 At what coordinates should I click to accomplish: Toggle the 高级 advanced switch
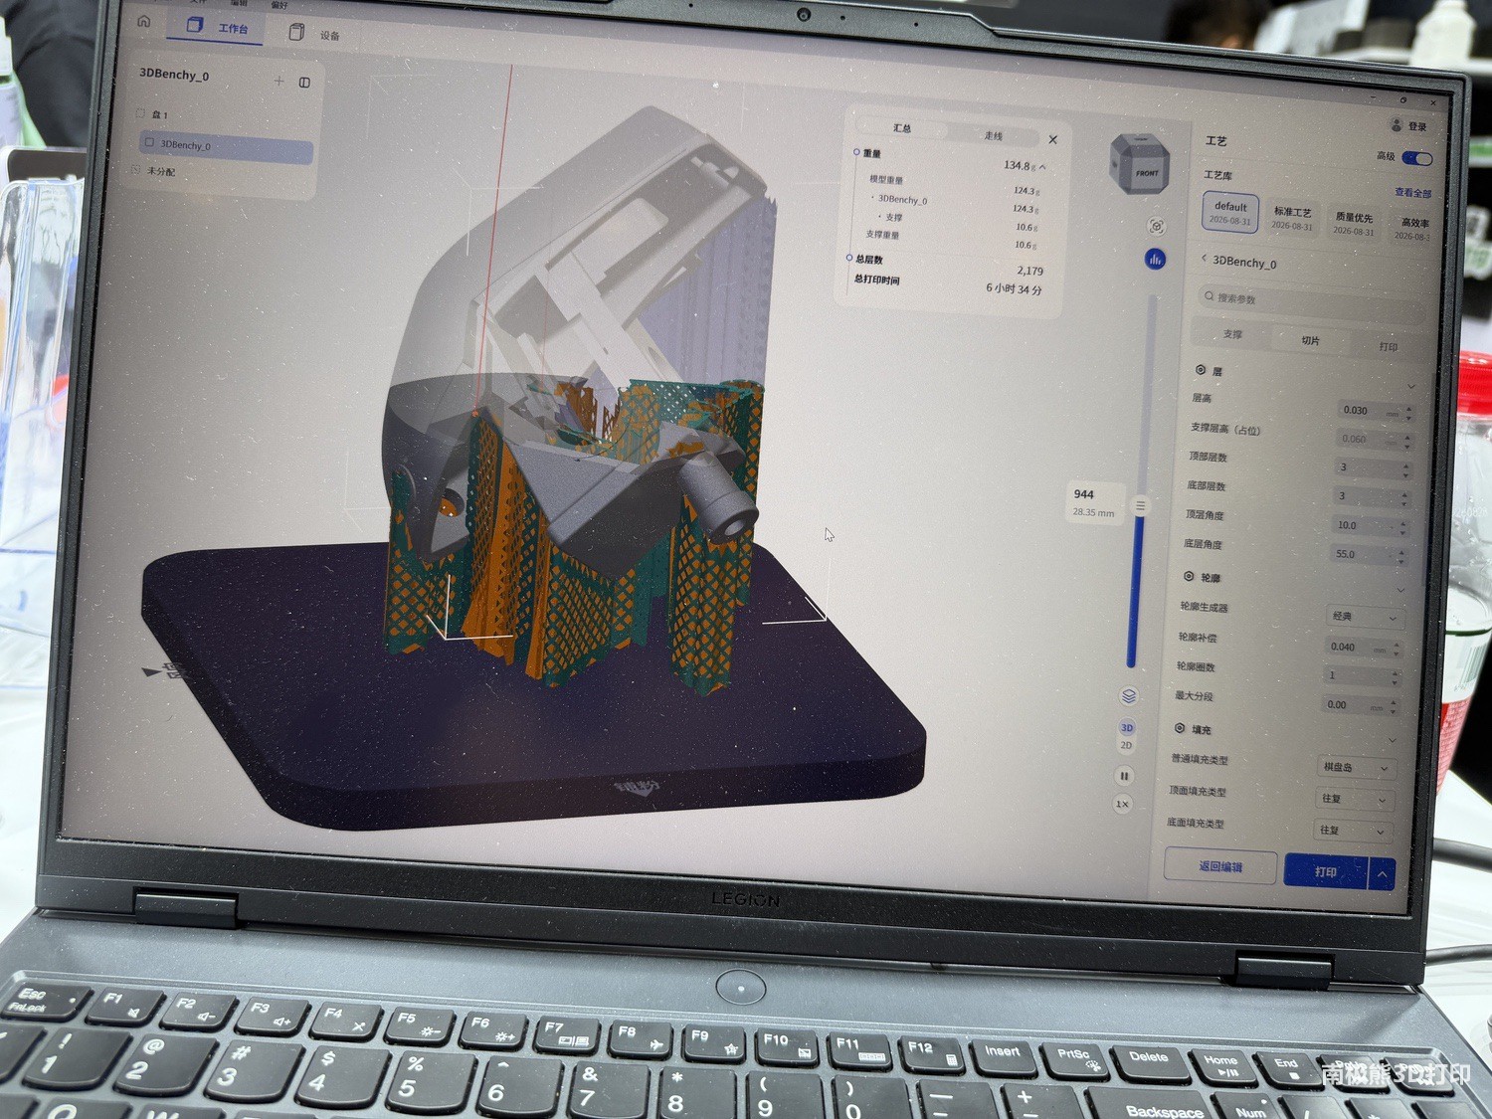pos(1417,158)
